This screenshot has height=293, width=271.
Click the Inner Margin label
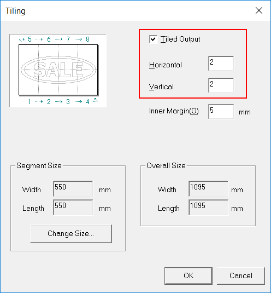click(x=174, y=111)
